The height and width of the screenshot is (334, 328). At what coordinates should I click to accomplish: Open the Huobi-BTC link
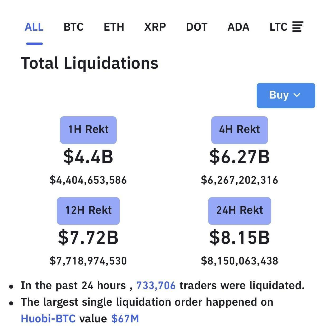point(48,319)
